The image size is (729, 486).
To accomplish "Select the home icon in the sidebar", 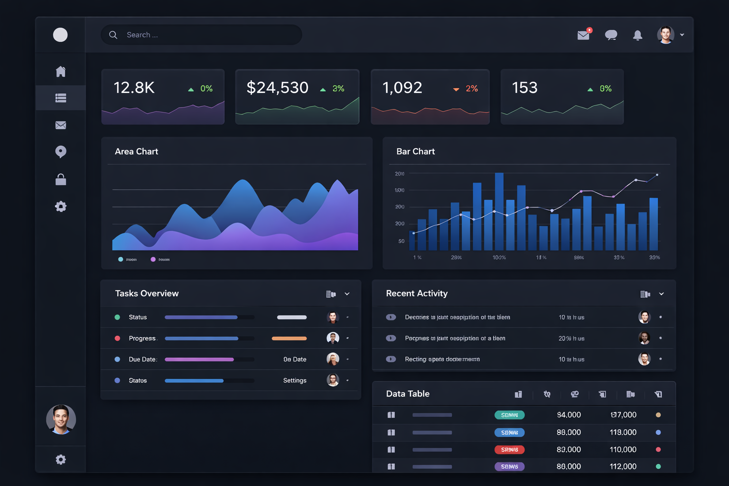I will [x=60, y=70].
